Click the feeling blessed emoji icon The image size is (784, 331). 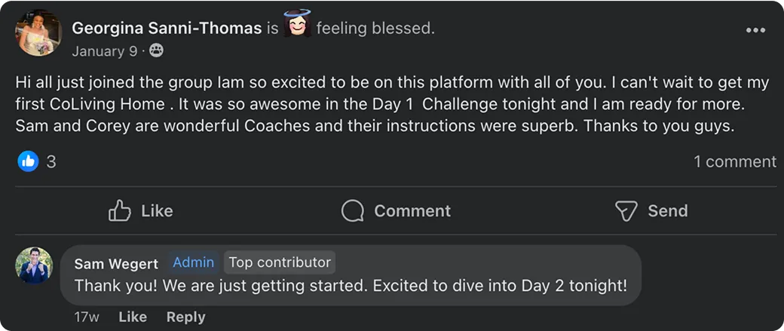297,27
